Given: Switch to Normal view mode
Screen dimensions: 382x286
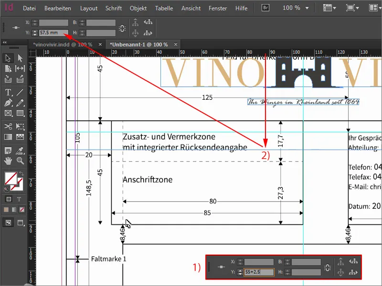Looking at the screenshot, I should click(8, 223).
